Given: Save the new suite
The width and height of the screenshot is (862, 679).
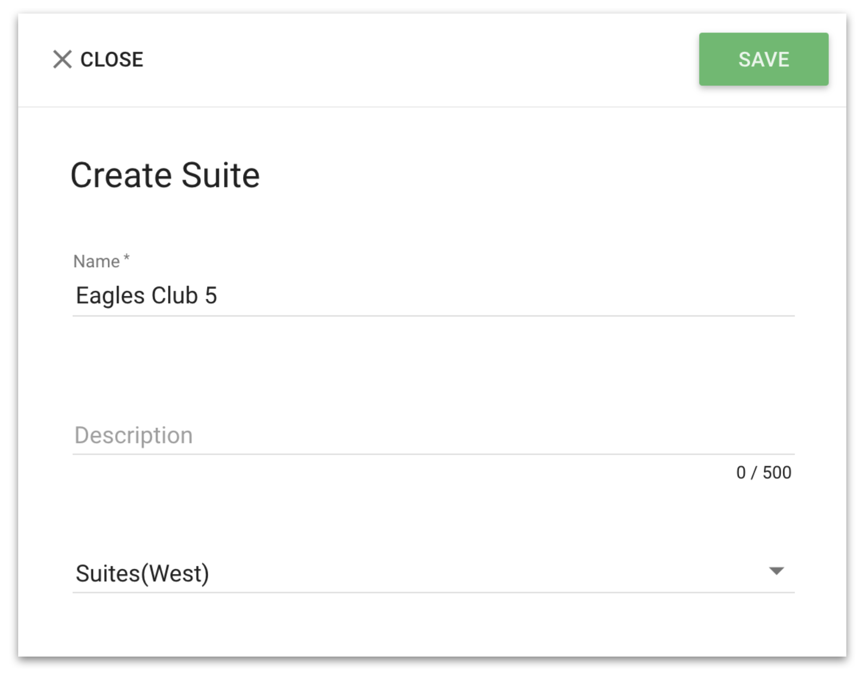Looking at the screenshot, I should coord(763,59).
